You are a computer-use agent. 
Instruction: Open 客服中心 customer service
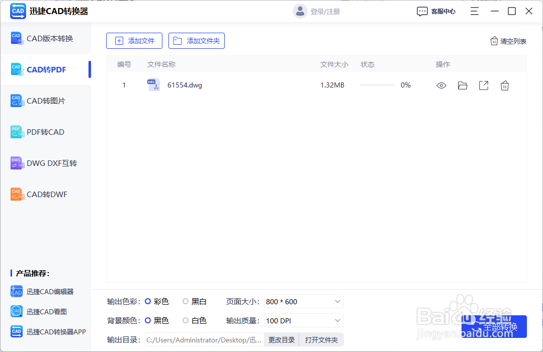tap(436, 12)
